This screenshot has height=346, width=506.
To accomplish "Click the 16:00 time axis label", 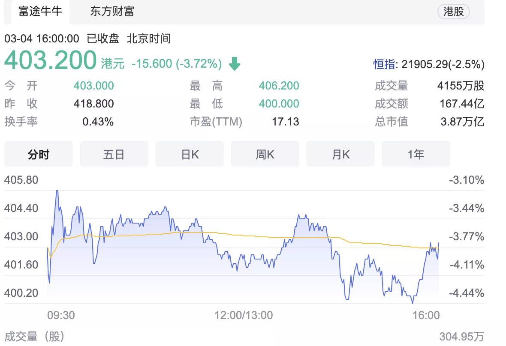I will click(425, 315).
